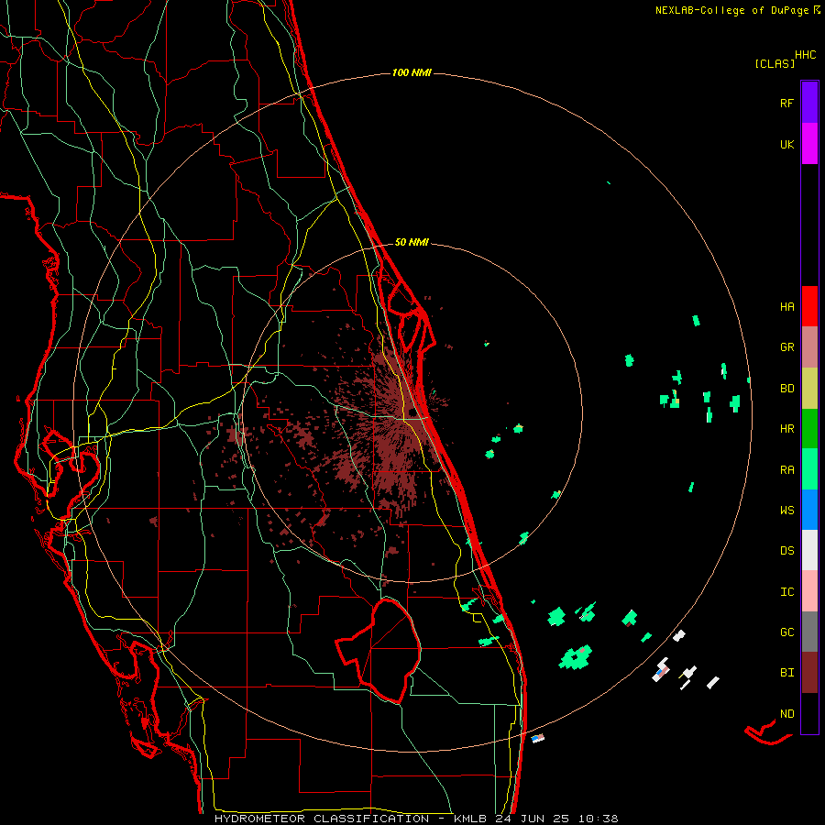The height and width of the screenshot is (825, 825).
Task: Click the BD yellow legend swatch
Action: tap(809, 389)
